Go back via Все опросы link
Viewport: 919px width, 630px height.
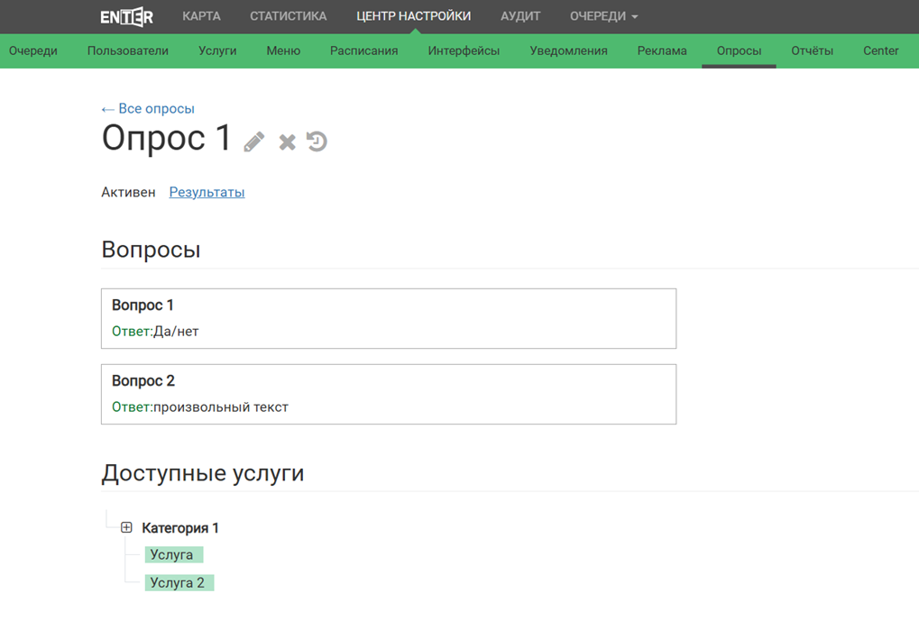(148, 108)
